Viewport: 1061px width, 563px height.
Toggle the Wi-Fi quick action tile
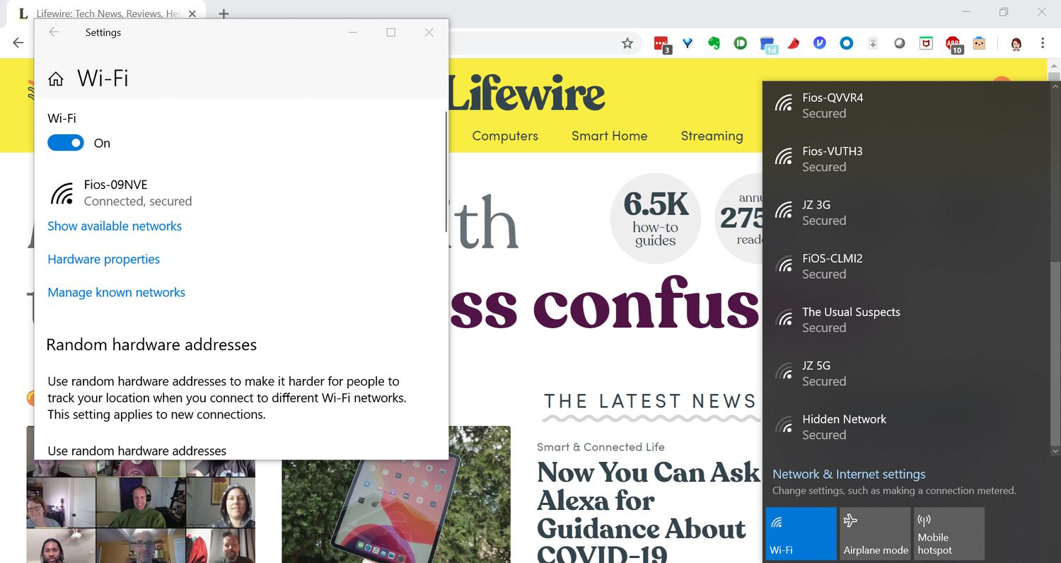point(801,533)
